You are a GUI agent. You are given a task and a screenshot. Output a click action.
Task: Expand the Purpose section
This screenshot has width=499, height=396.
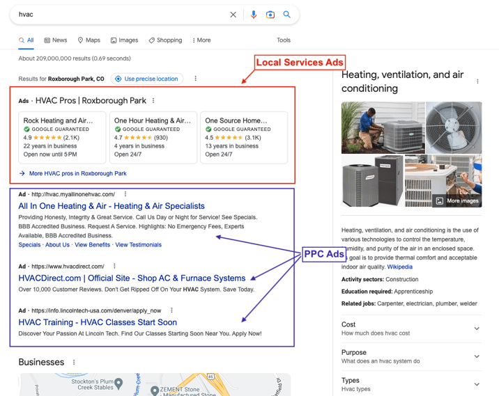pos(411,356)
